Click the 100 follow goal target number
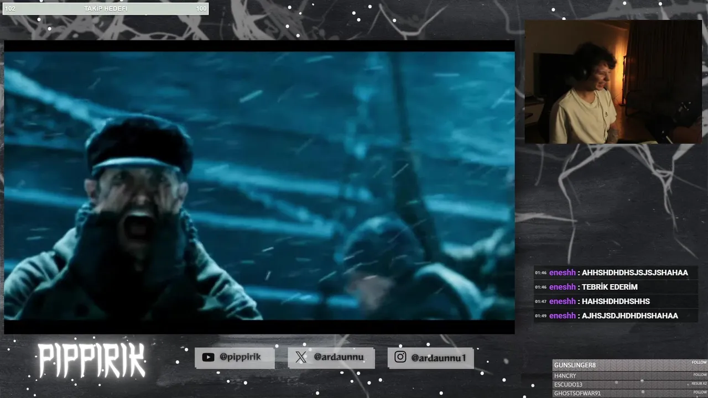This screenshot has height=398, width=708. coord(201,9)
